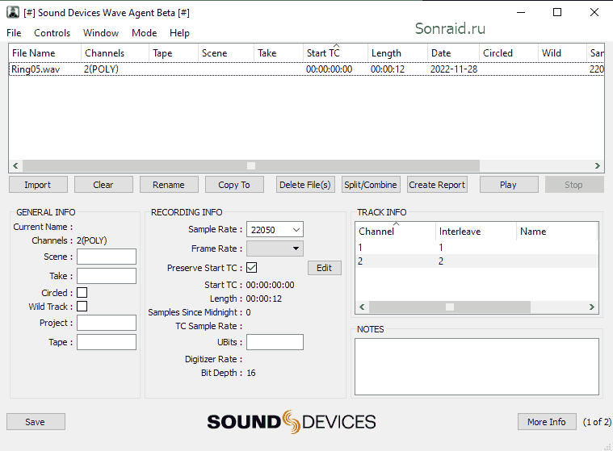This screenshot has height=451, width=613.
Task: Click the Clear button
Action: coord(103,185)
